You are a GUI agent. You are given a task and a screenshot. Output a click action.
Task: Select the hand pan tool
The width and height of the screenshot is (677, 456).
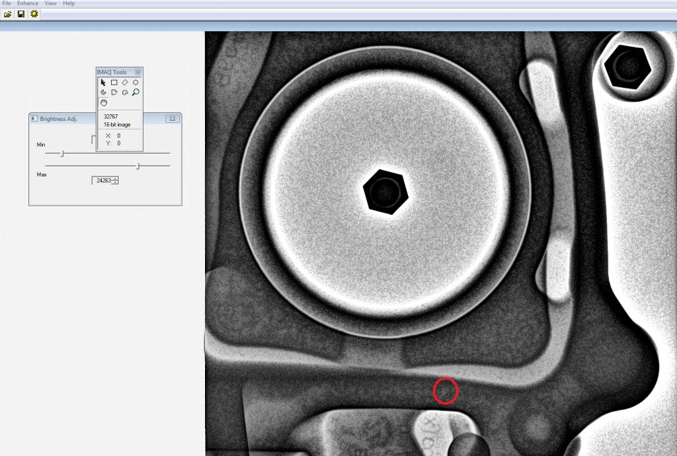(x=103, y=102)
